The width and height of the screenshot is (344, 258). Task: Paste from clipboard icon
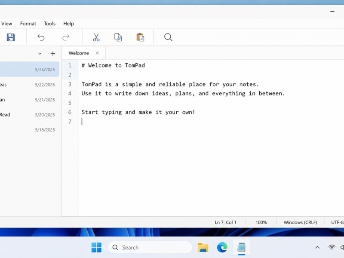coord(140,37)
